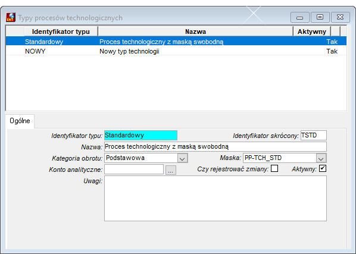
Task: Open the Kategoria obrotu dropdown
Action: point(182,158)
